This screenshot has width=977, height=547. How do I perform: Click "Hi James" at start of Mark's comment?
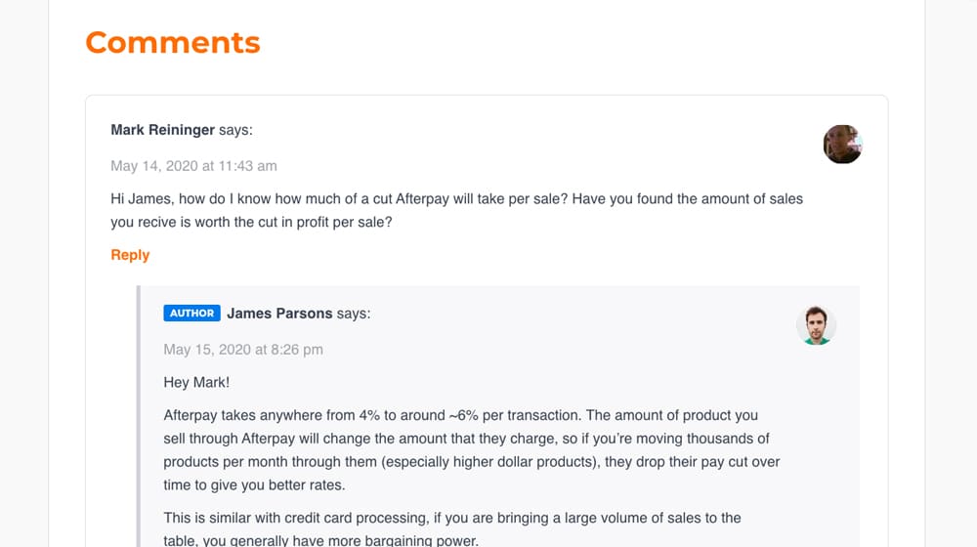point(139,199)
